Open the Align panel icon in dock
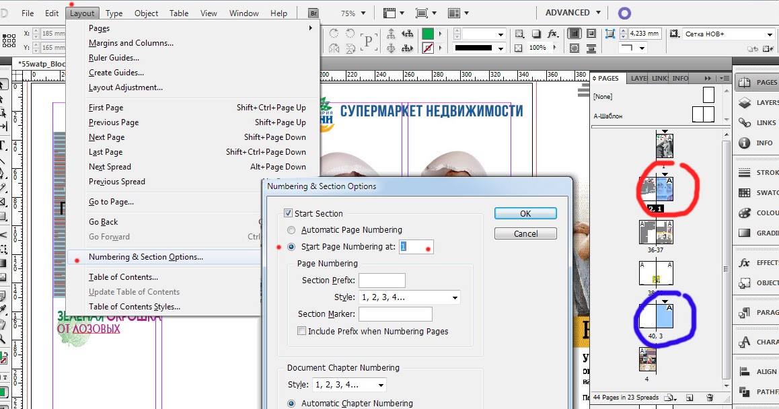The image size is (779, 409). pyautogui.click(x=744, y=371)
